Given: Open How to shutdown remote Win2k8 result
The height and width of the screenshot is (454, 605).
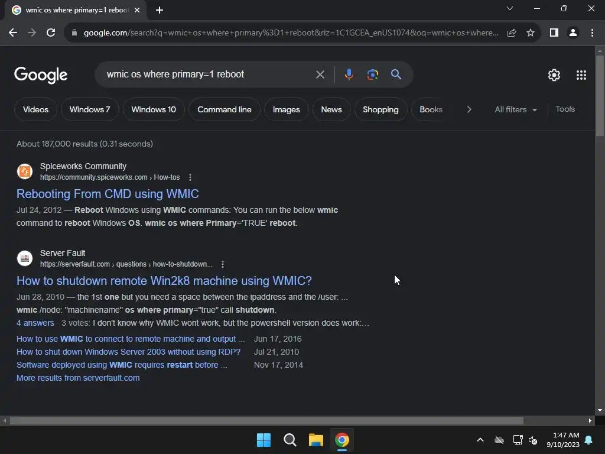Looking at the screenshot, I should click(164, 281).
